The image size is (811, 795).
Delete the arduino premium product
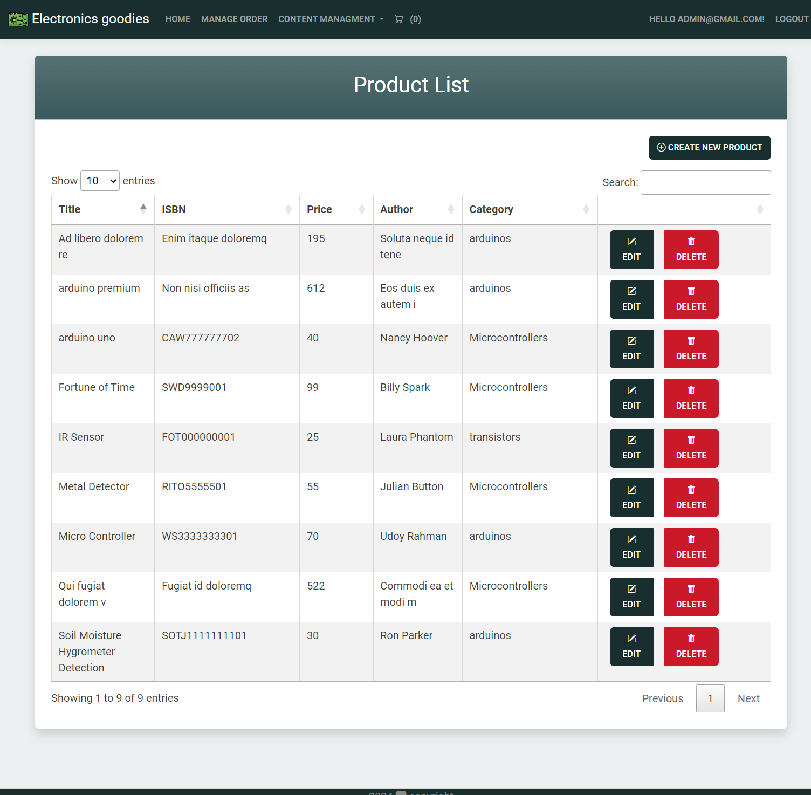coord(691,299)
